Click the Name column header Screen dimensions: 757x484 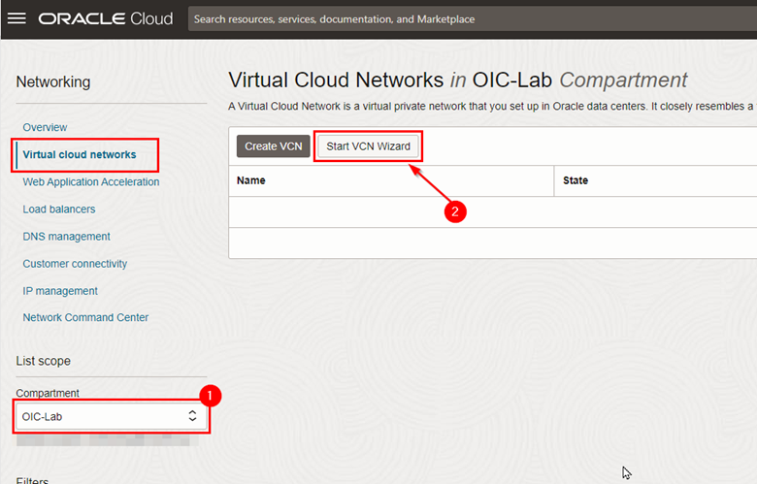click(x=251, y=180)
